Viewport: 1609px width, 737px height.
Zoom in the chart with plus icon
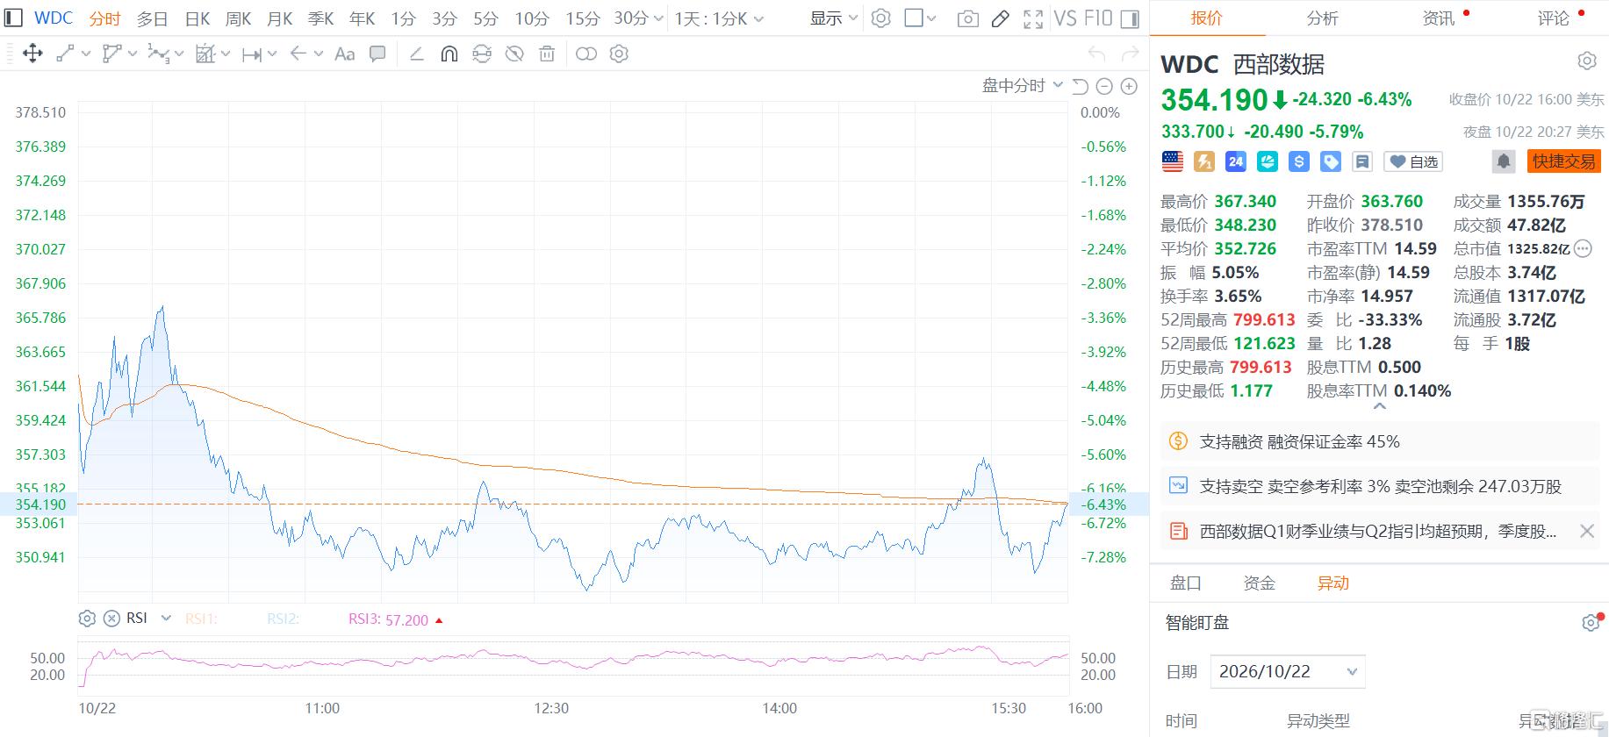tap(1129, 86)
